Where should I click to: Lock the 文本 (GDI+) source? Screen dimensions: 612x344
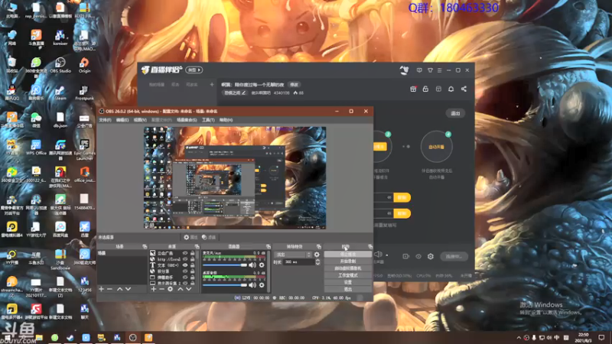click(193, 265)
